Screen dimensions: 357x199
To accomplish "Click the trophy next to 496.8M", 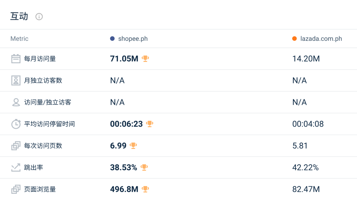I will [145, 189].
